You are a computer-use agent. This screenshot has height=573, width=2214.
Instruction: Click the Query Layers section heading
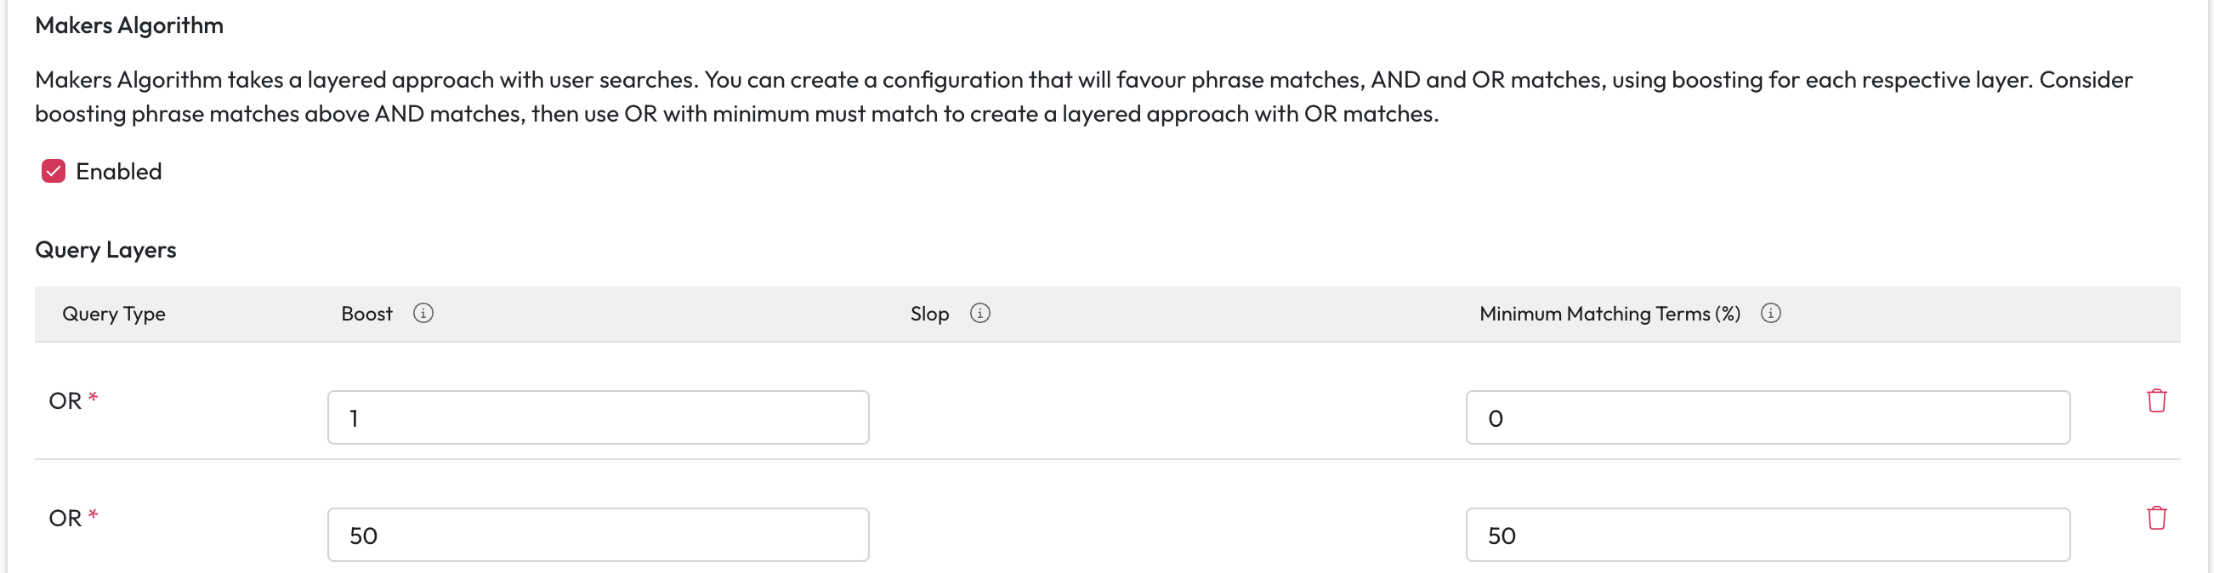click(105, 250)
